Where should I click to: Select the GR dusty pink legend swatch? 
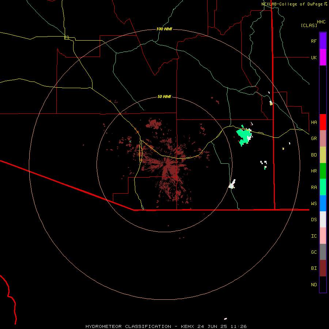tap(323, 139)
